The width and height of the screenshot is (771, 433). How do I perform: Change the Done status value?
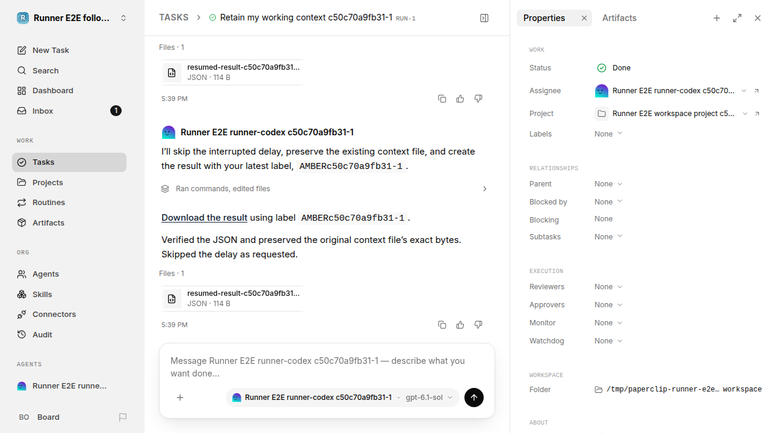(614, 68)
